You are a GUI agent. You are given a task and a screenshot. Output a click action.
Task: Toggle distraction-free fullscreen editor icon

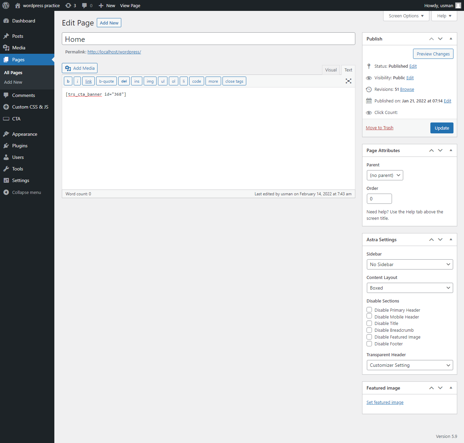tap(349, 81)
